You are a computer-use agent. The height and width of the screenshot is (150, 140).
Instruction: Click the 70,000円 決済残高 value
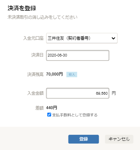(54, 74)
